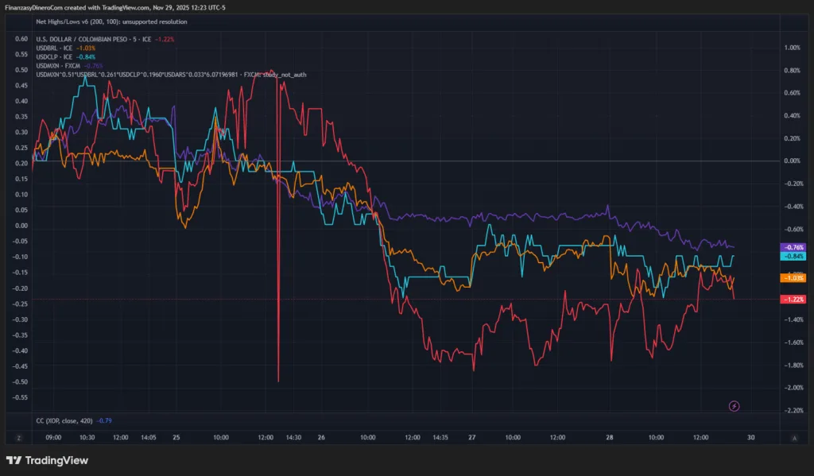Click the cyan -0.84% price label

pyautogui.click(x=793, y=257)
